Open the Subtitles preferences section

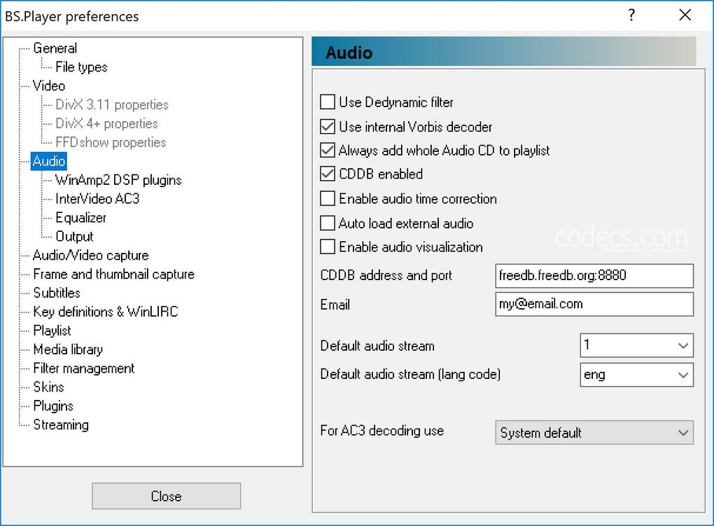(57, 293)
